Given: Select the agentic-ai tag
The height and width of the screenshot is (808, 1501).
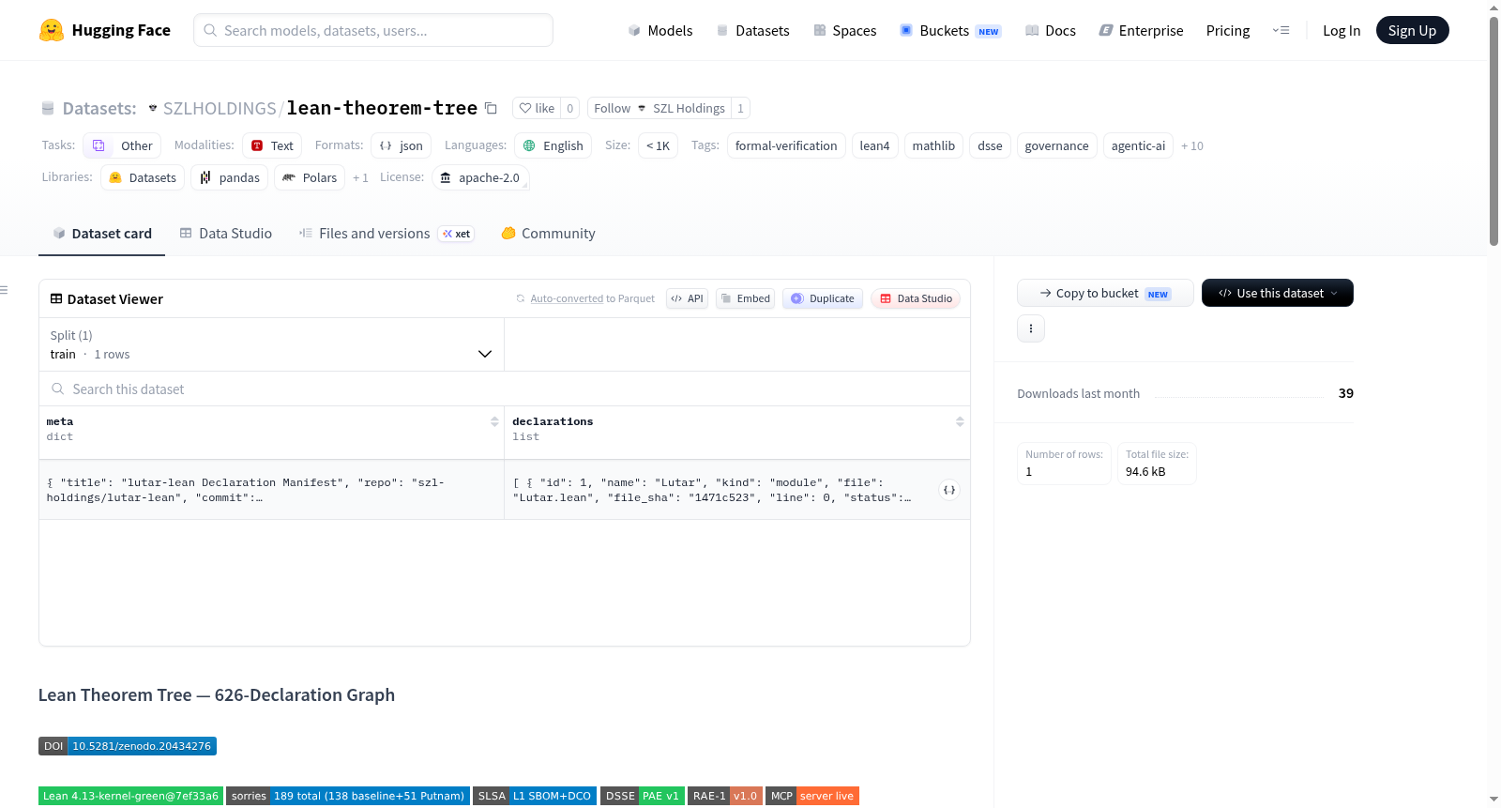Looking at the screenshot, I should tap(1138, 145).
